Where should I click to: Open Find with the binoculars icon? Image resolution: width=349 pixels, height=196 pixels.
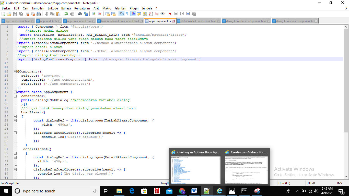(80, 14)
